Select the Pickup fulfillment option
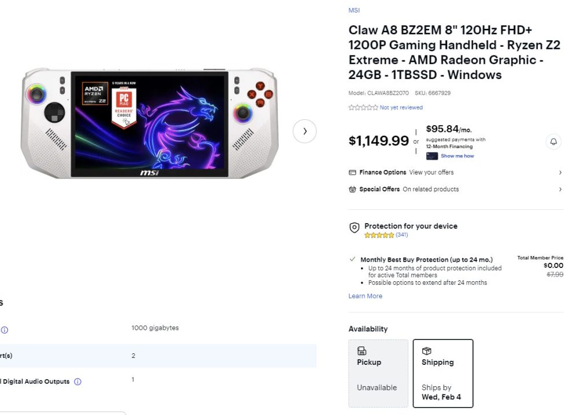Screen dimensions: 588x415 [378, 373]
